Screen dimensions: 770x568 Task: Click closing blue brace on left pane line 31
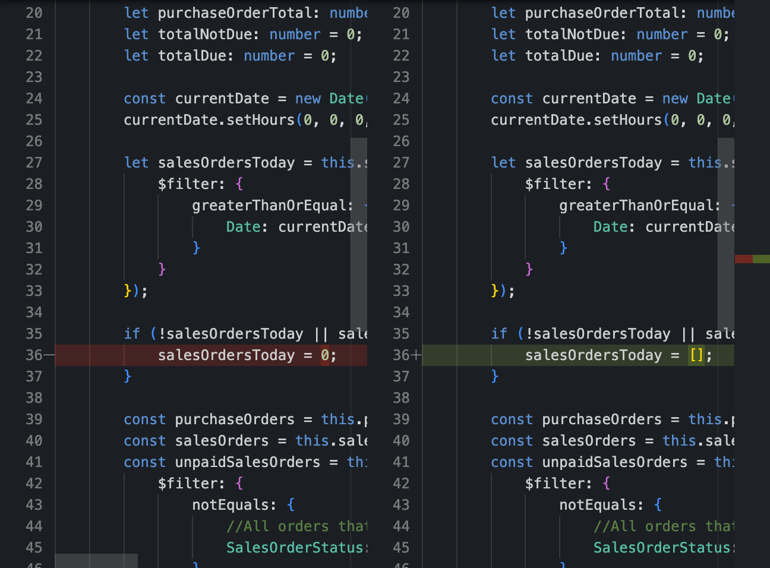(x=196, y=248)
